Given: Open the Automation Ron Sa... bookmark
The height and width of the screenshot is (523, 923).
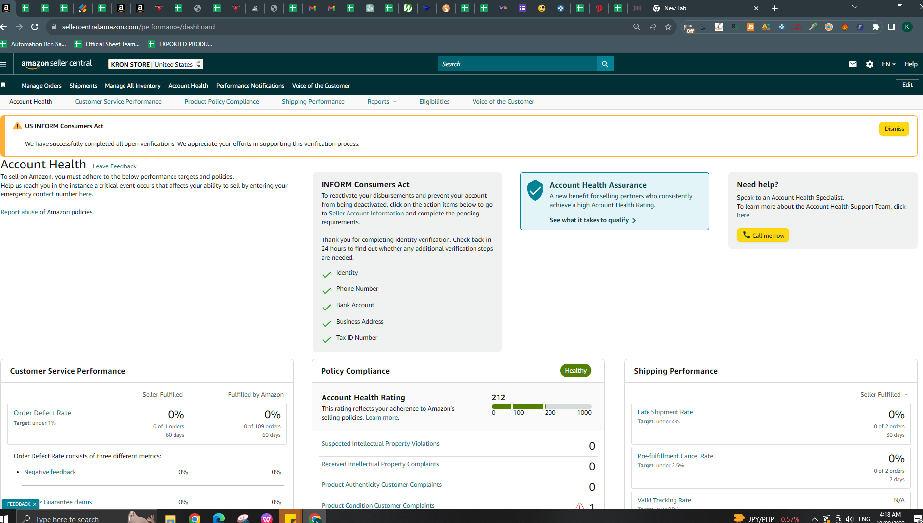Looking at the screenshot, I should pyautogui.click(x=33, y=44).
